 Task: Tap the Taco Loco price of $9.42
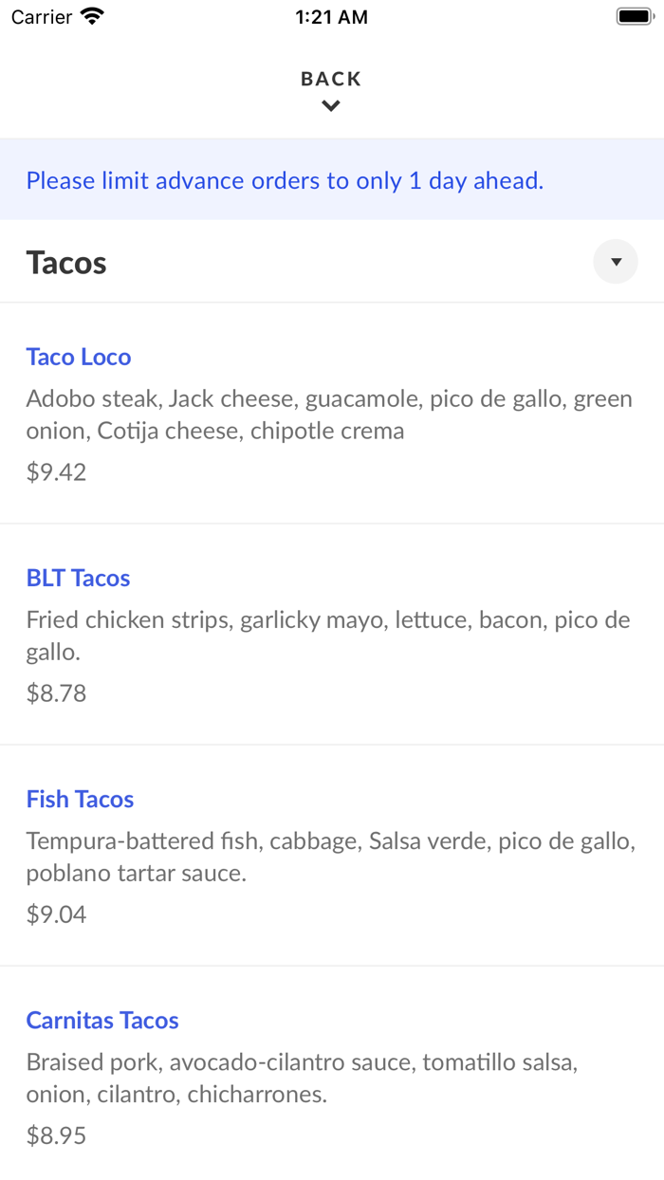point(55,471)
